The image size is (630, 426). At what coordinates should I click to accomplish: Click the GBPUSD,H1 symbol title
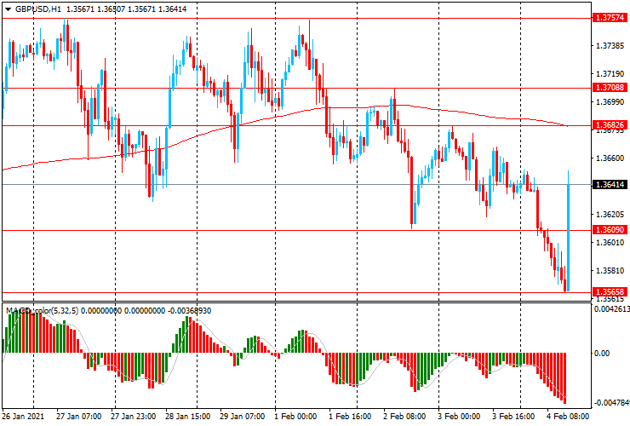[37, 8]
